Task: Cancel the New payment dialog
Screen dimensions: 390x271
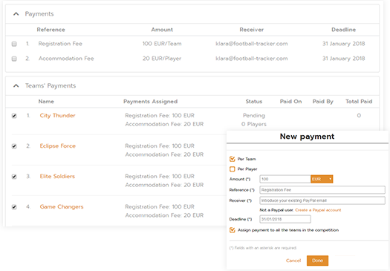Action: [293, 261]
